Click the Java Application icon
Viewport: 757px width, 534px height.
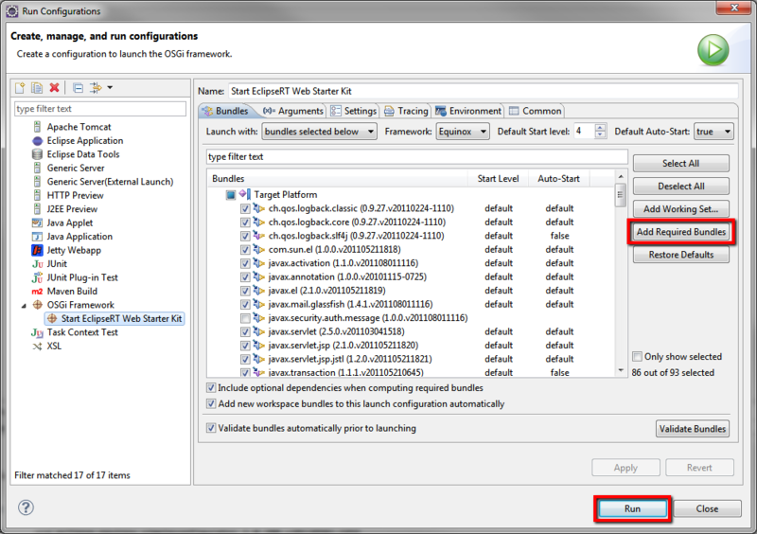point(37,237)
